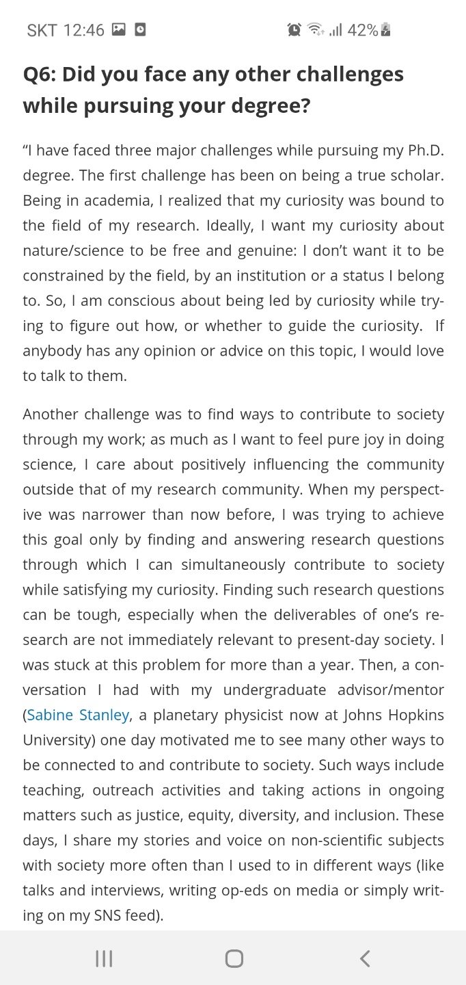Tap the 12:46 clock in status bar
The image size is (466, 985).
pyautogui.click(x=84, y=30)
